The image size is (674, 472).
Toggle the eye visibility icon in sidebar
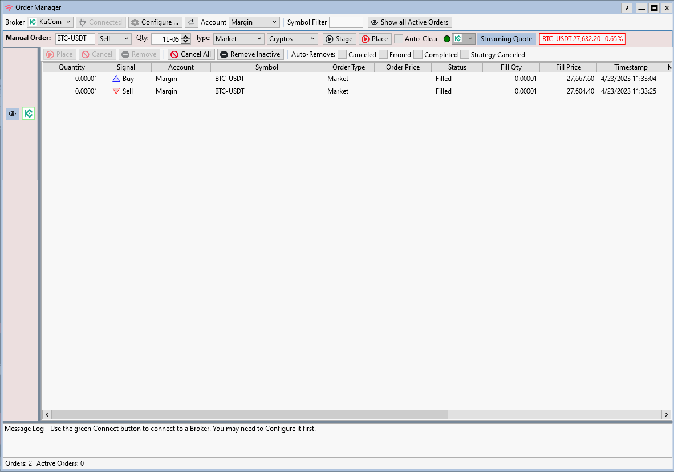click(x=13, y=114)
